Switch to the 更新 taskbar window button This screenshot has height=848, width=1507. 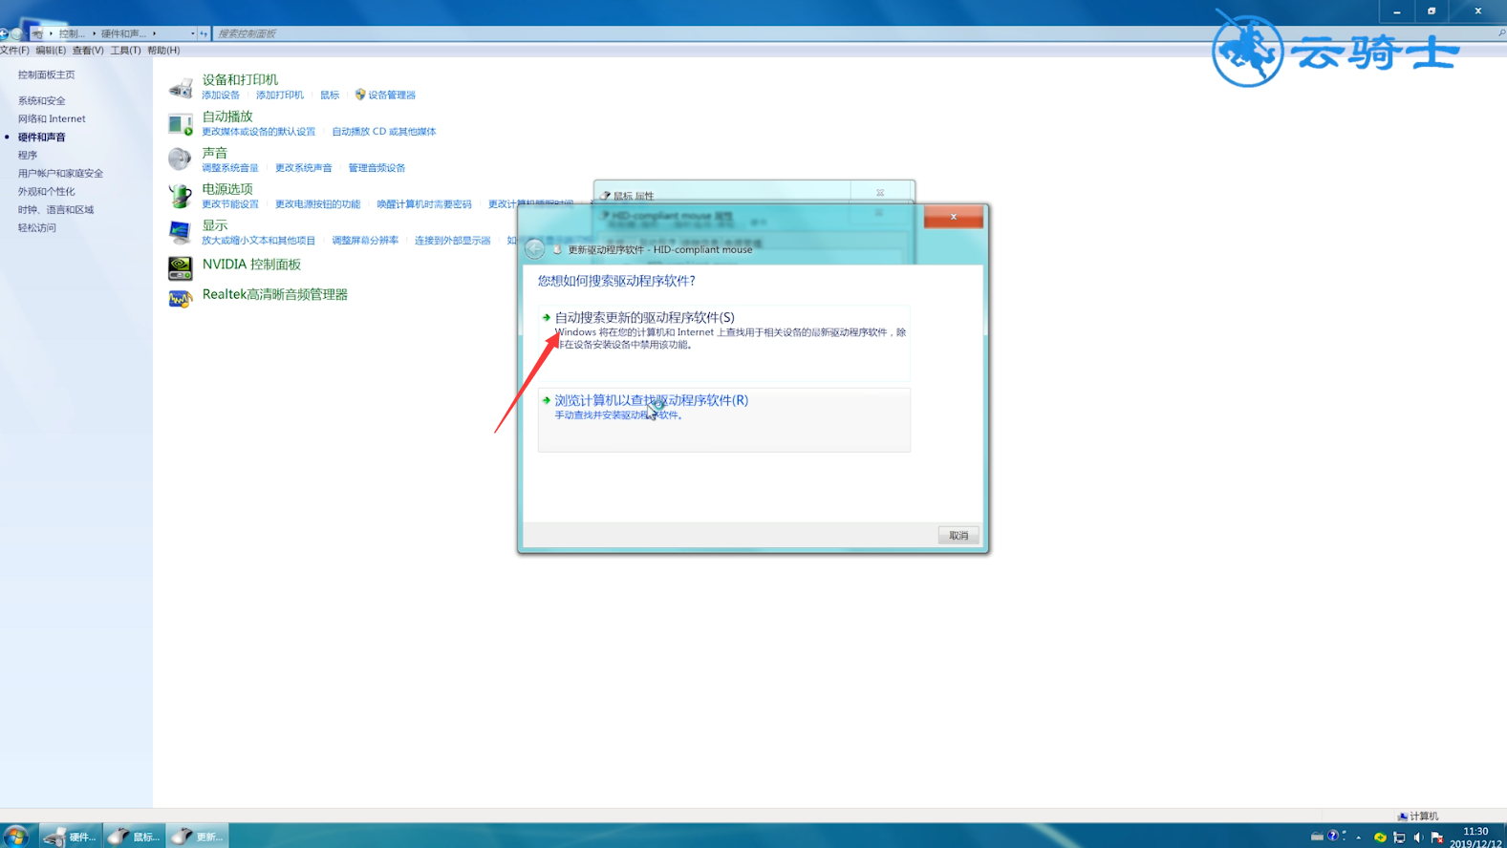198,837
